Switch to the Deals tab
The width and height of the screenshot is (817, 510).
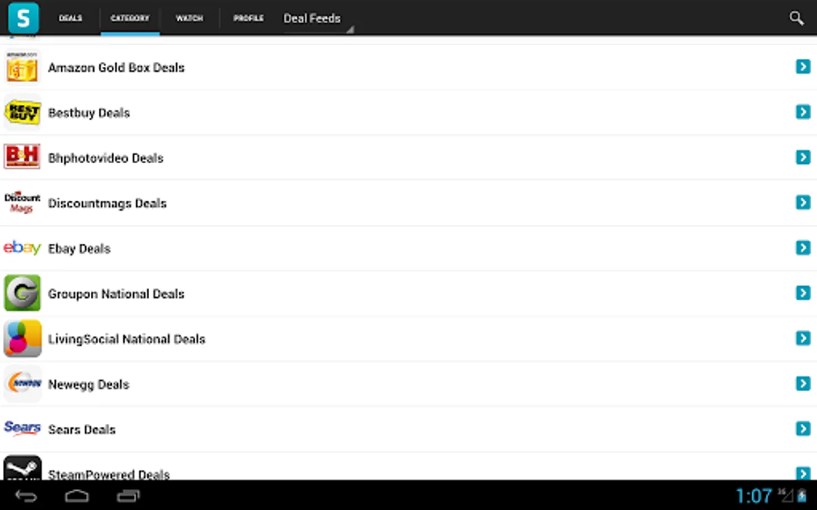point(70,18)
